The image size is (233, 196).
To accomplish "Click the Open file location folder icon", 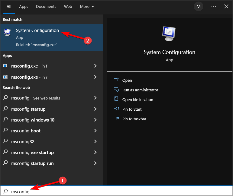I will (x=116, y=99).
